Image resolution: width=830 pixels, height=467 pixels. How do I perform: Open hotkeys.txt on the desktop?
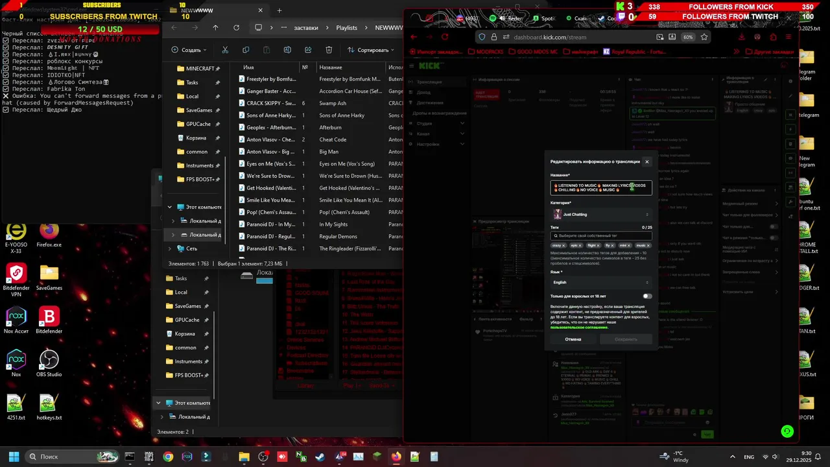point(49,407)
